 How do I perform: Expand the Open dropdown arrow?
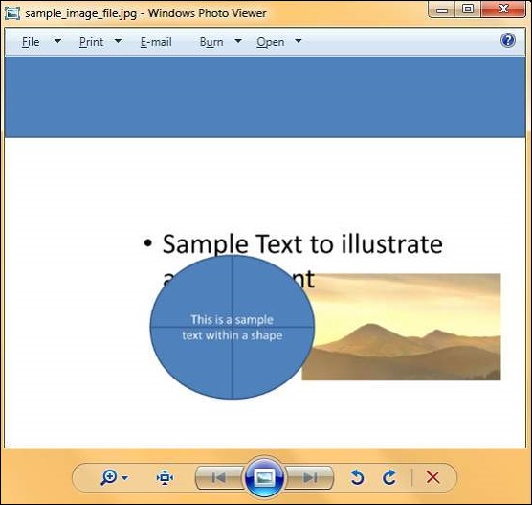pyautogui.click(x=299, y=41)
